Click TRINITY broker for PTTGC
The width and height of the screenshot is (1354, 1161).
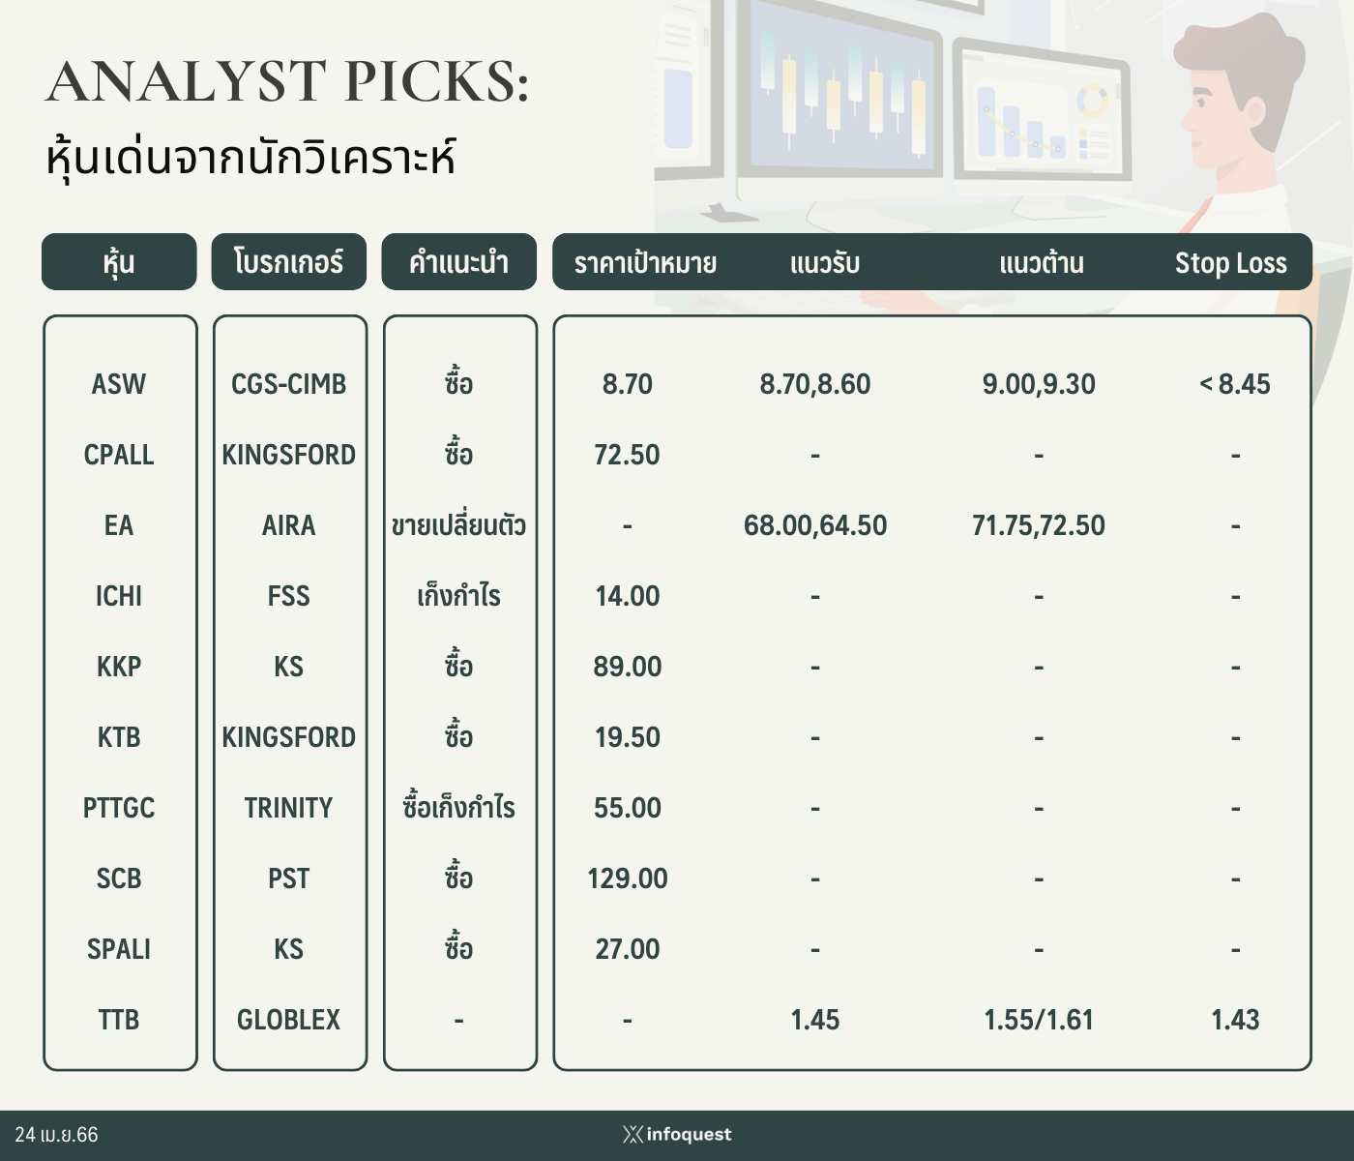[x=289, y=808]
